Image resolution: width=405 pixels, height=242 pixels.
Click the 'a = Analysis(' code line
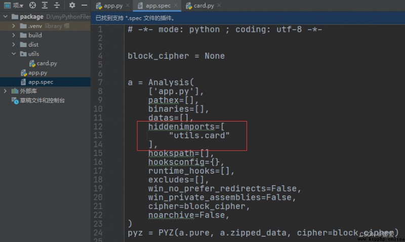(160, 83)
